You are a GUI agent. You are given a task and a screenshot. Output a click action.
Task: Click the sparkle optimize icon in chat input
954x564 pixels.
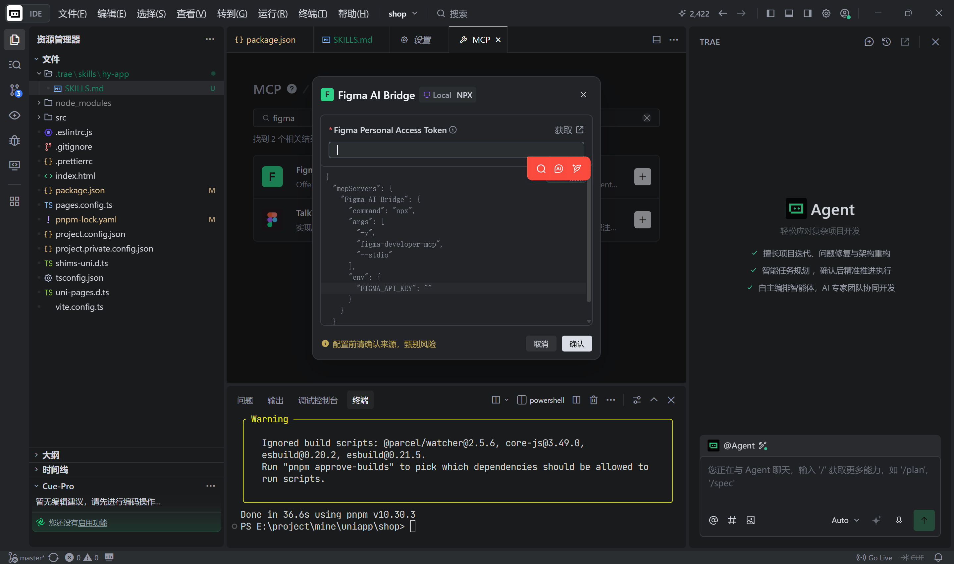(x=876, y=520)
